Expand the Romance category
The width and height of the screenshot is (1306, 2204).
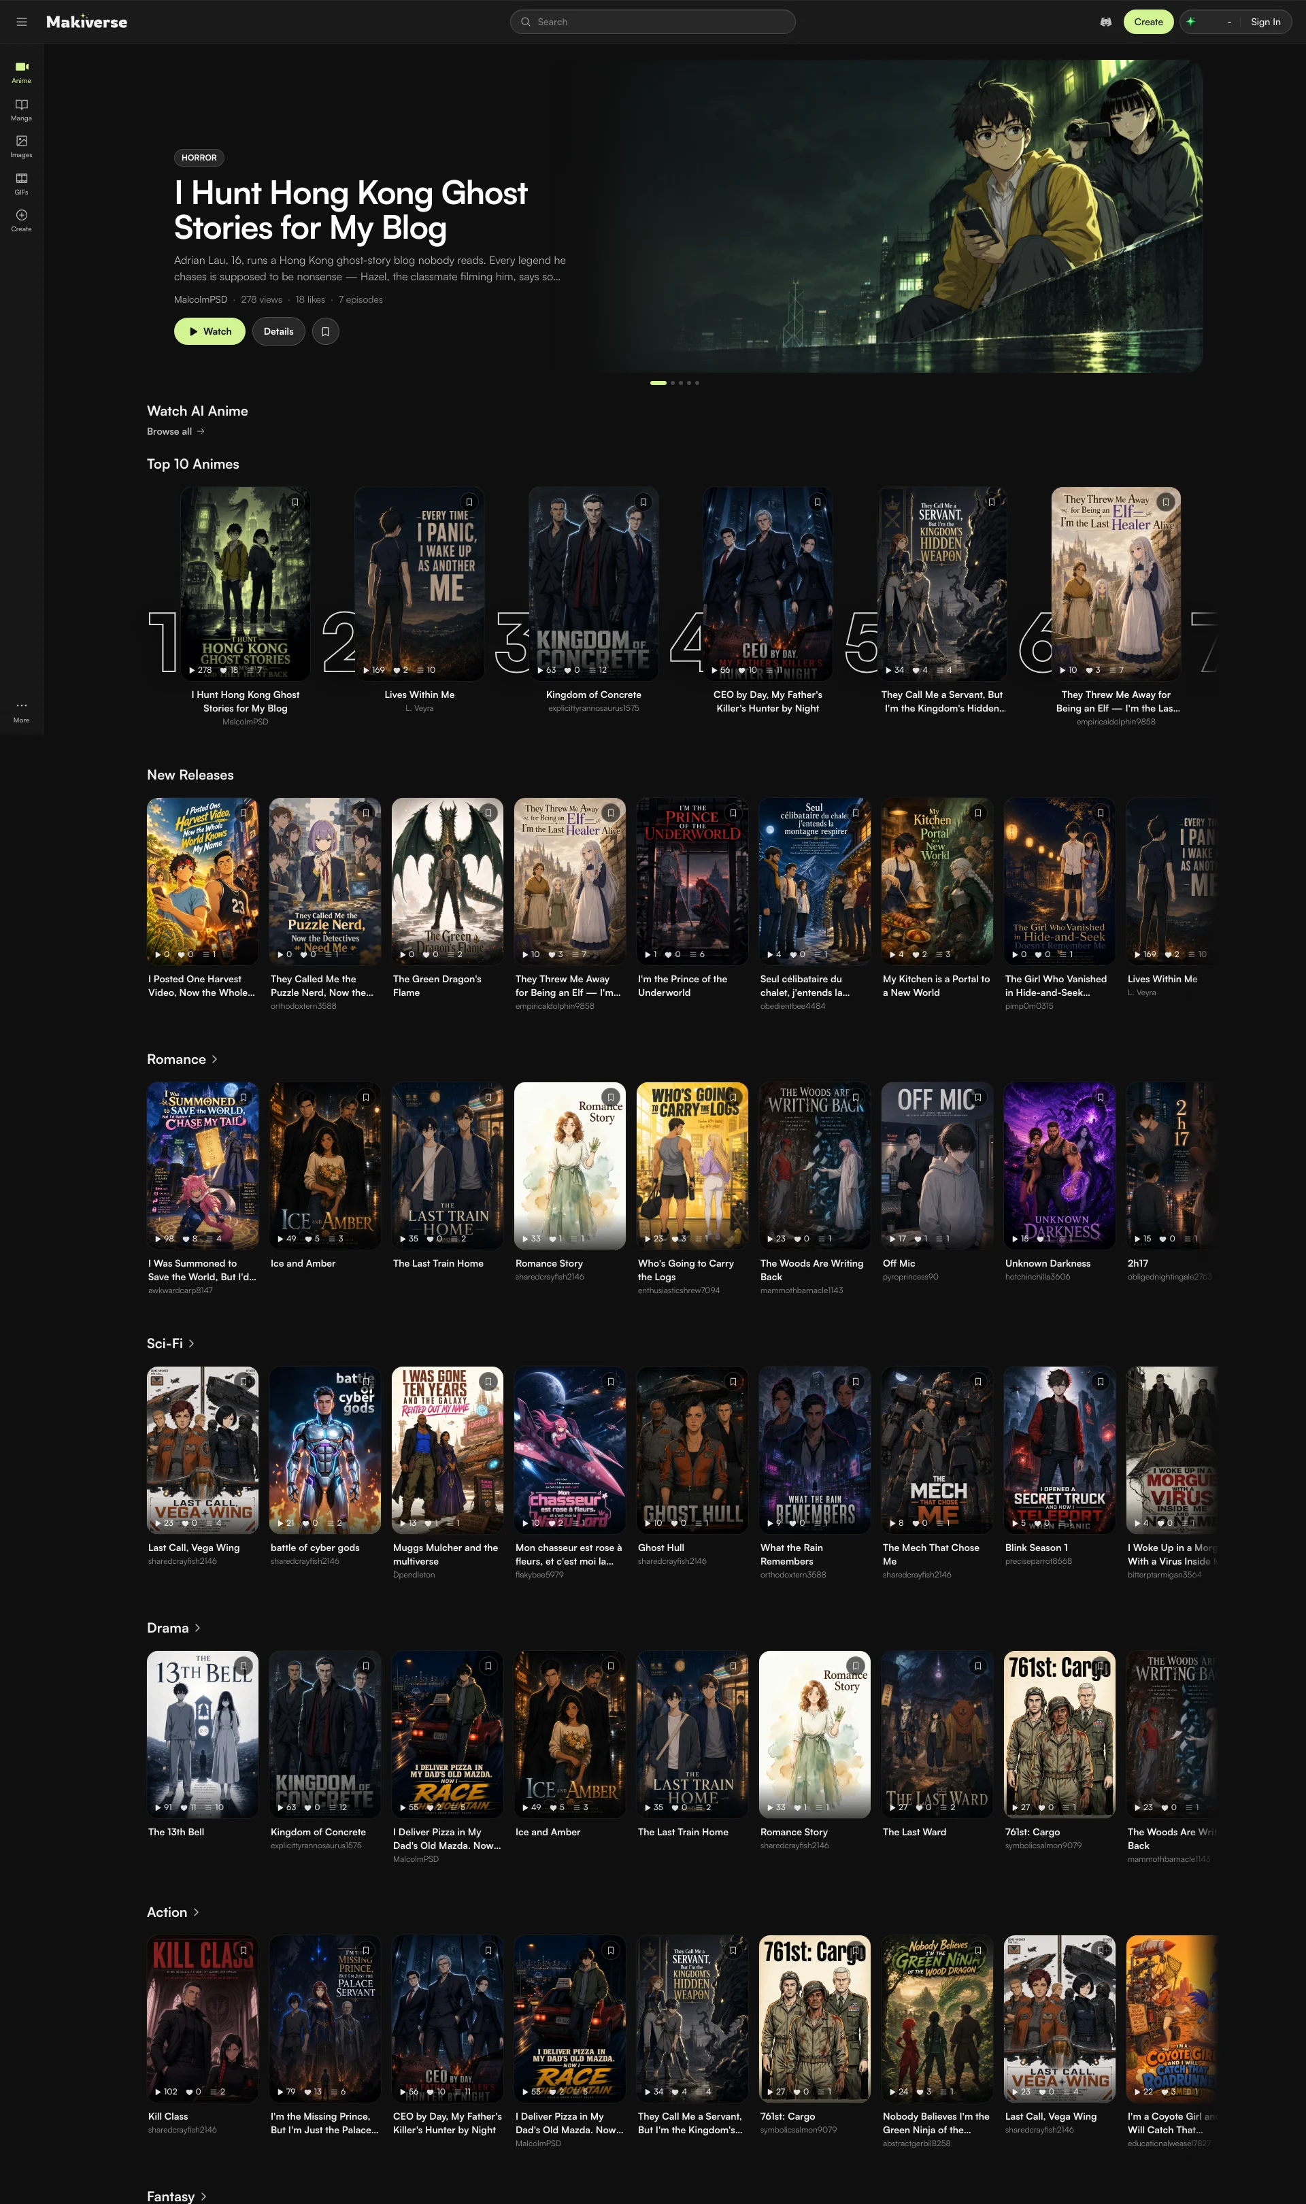click(182, 1059)
